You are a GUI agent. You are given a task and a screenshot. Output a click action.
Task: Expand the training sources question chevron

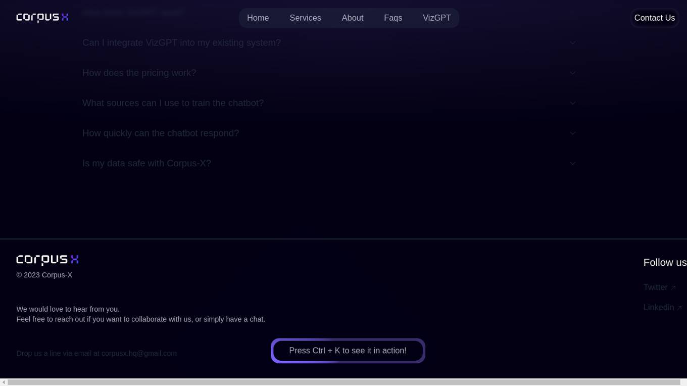click(572, 103)
